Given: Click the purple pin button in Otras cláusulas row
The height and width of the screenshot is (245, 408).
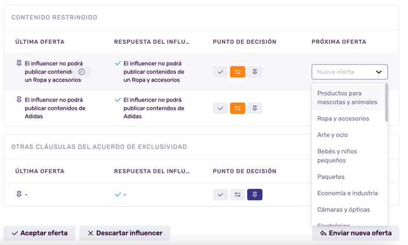Looking at the screenshot, I should point(255,195).
